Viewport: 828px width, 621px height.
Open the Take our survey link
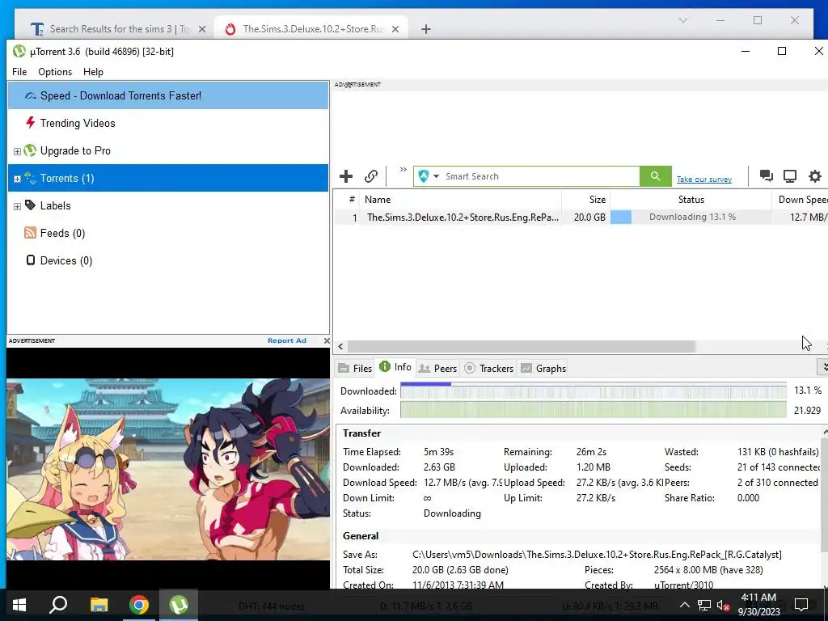click(x=704, y=179)
